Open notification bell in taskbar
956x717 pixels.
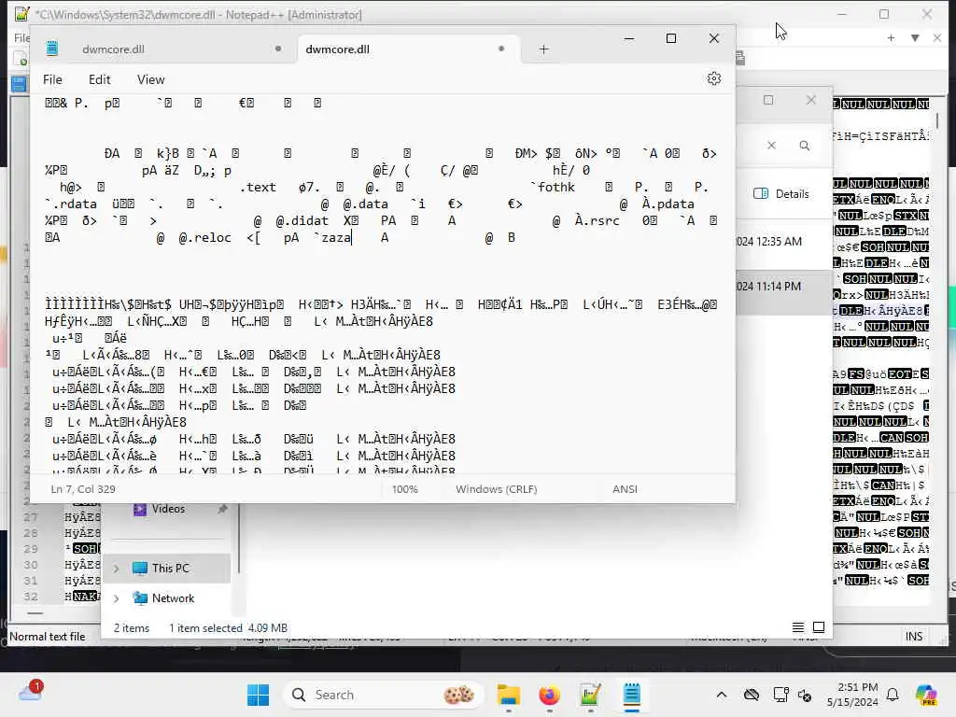(893, 695)
